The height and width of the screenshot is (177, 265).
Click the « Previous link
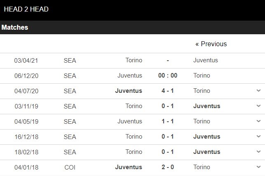pyautogui.click(x=211, y=44)
